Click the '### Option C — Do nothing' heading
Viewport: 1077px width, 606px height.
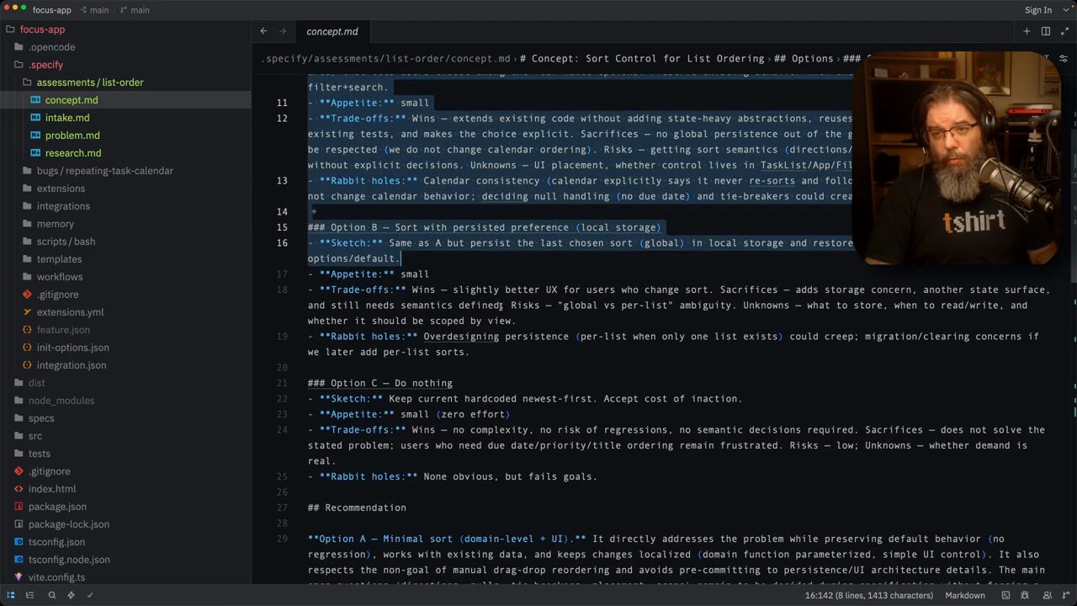(x=380, y=383)
